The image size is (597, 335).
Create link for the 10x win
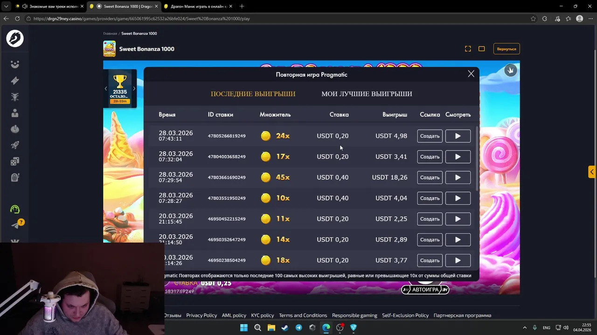point(430,198)
